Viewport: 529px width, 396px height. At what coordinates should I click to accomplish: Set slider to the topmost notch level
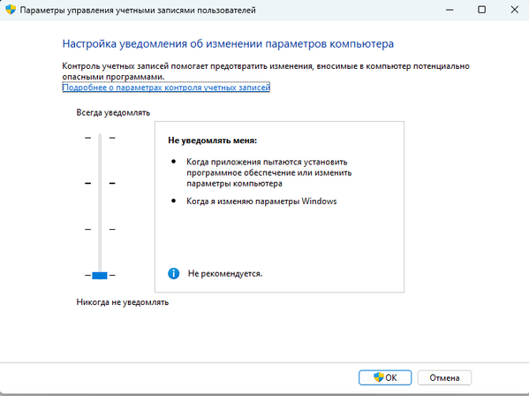(x=100, y=138)
